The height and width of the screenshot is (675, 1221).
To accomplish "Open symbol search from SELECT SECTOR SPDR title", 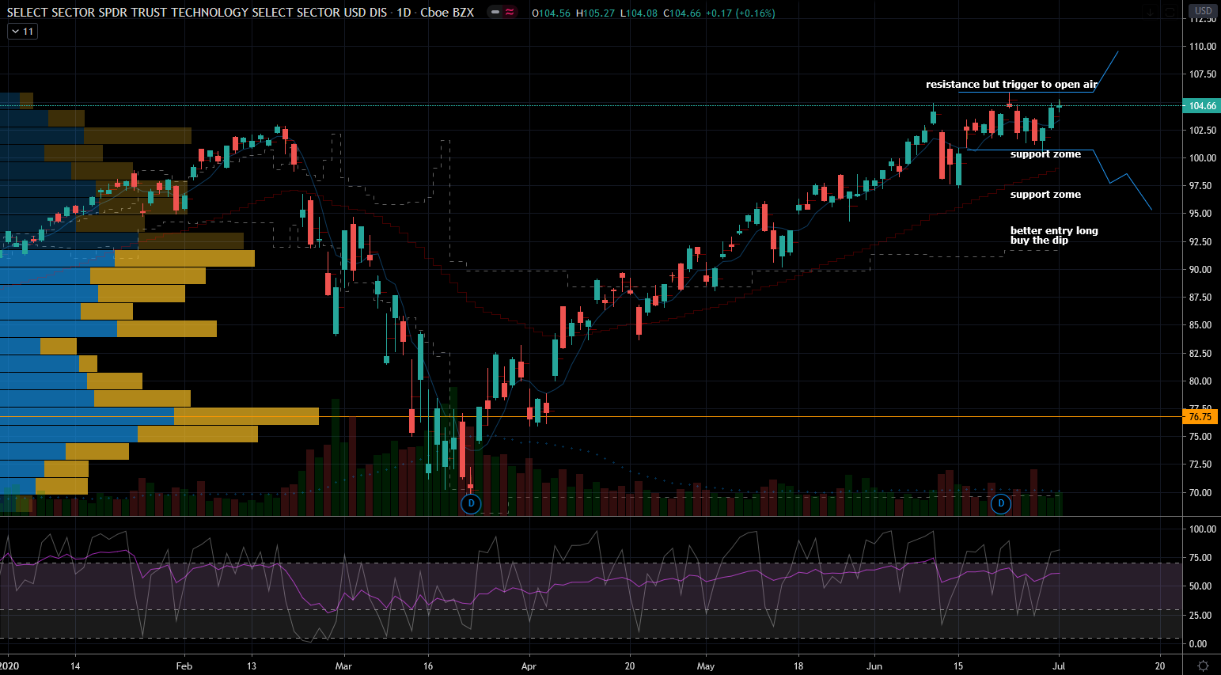I will click(x=197, y=13).
